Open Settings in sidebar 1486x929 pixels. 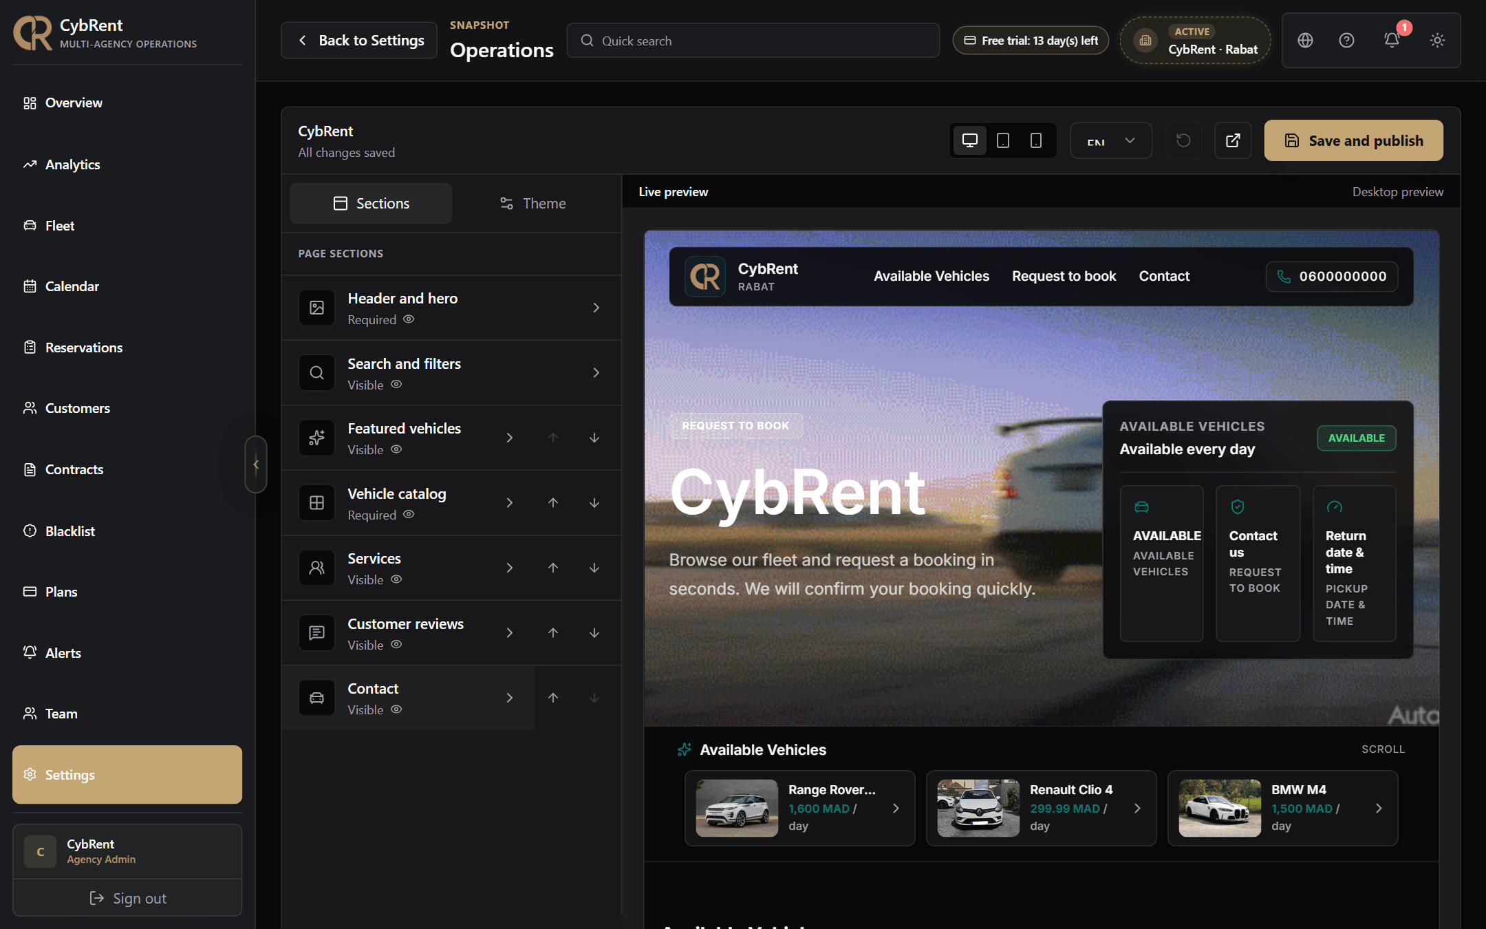[127, 775]
